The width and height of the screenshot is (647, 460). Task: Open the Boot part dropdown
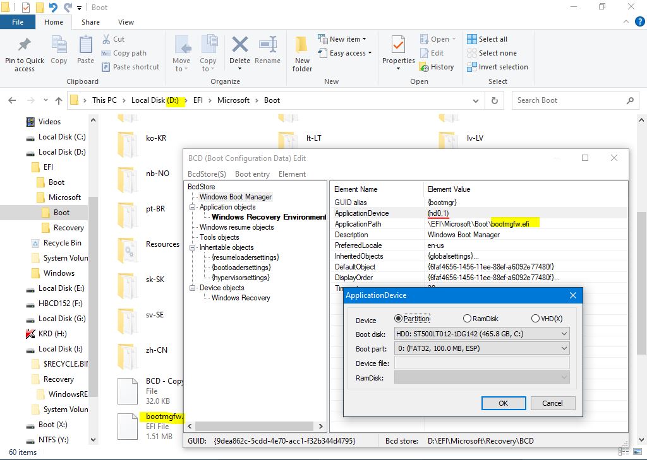(481, 348)
